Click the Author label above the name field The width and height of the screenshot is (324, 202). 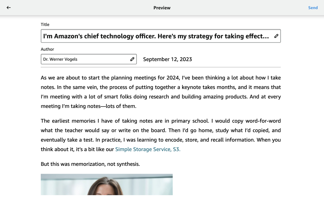[x=47, y=49]
